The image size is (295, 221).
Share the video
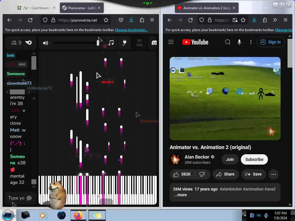pyautogui.click(x=225, y=174)
